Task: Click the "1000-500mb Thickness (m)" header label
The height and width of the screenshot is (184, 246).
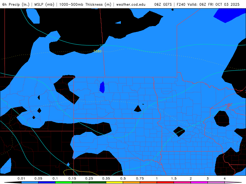Action: [x=85, y=4]
